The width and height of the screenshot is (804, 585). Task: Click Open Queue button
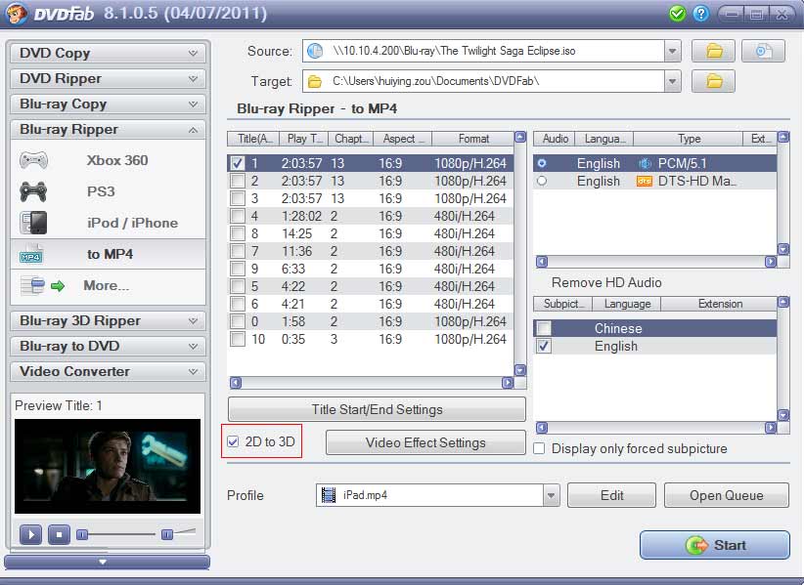click(726, 495)
